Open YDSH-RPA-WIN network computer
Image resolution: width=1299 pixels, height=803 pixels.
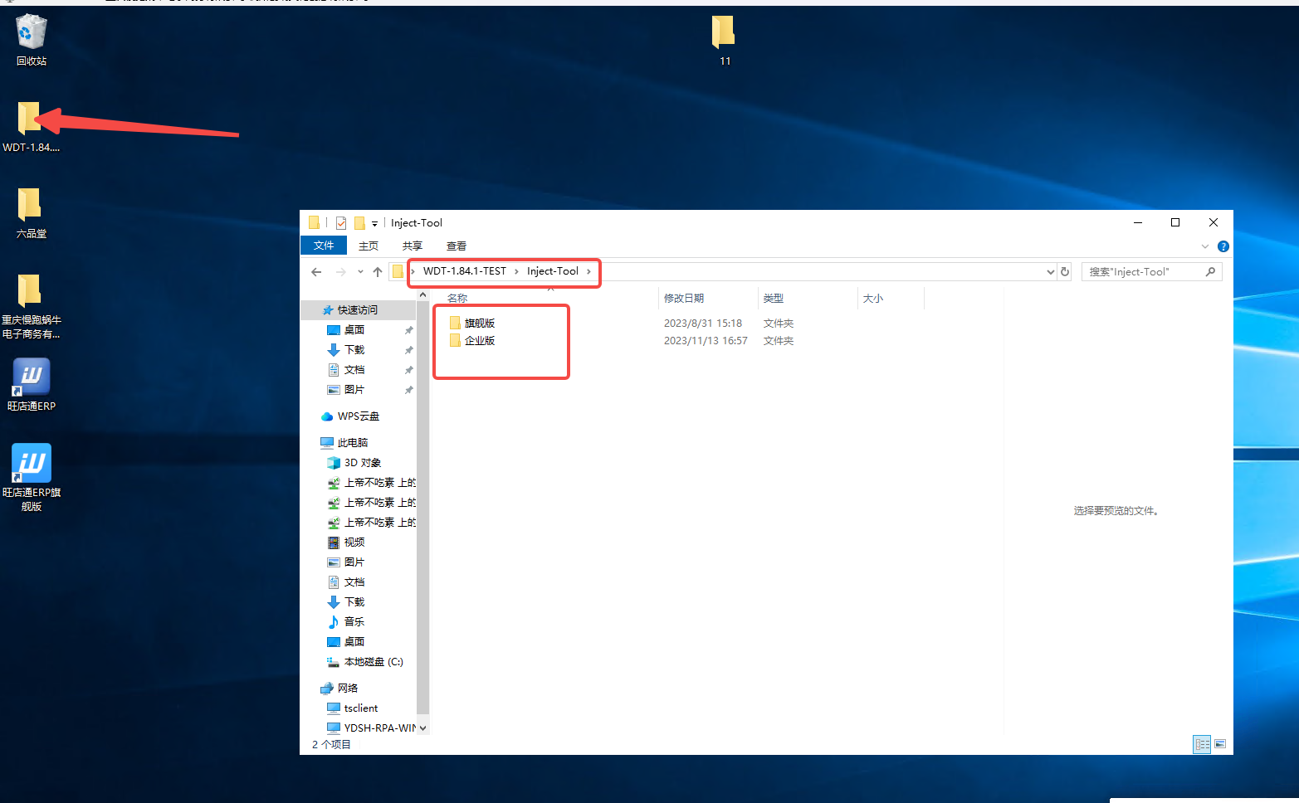[372, 728]
